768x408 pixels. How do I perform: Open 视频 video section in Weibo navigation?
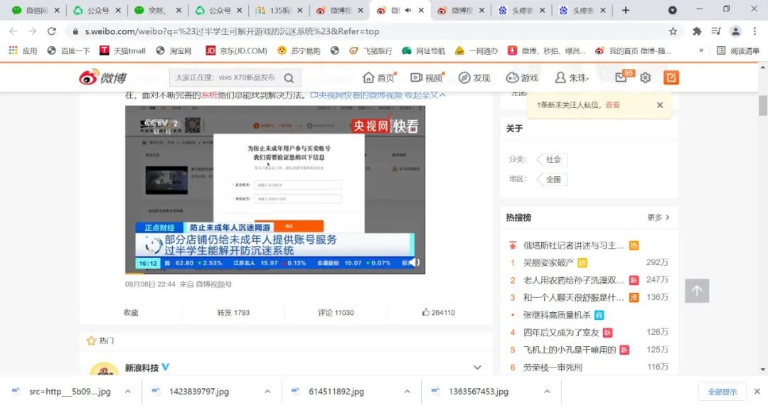coord(427,77)
